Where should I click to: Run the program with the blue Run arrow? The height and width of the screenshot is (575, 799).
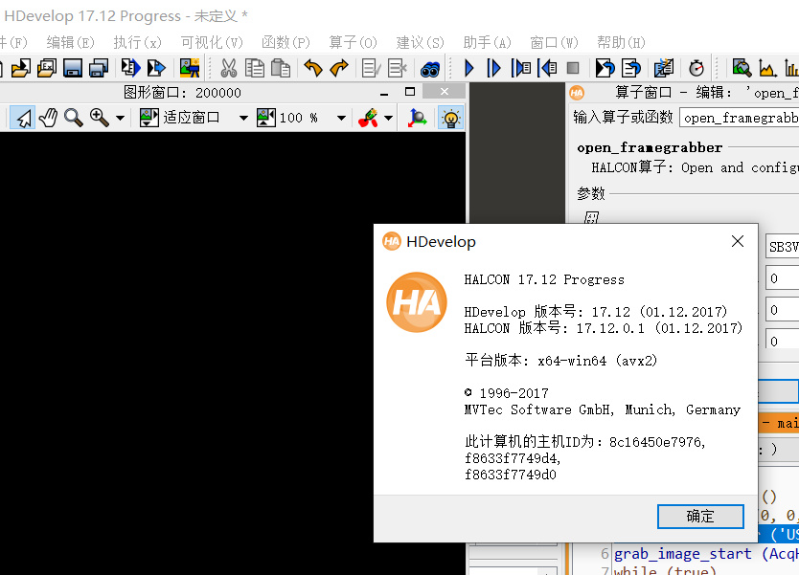pos(468,68)
